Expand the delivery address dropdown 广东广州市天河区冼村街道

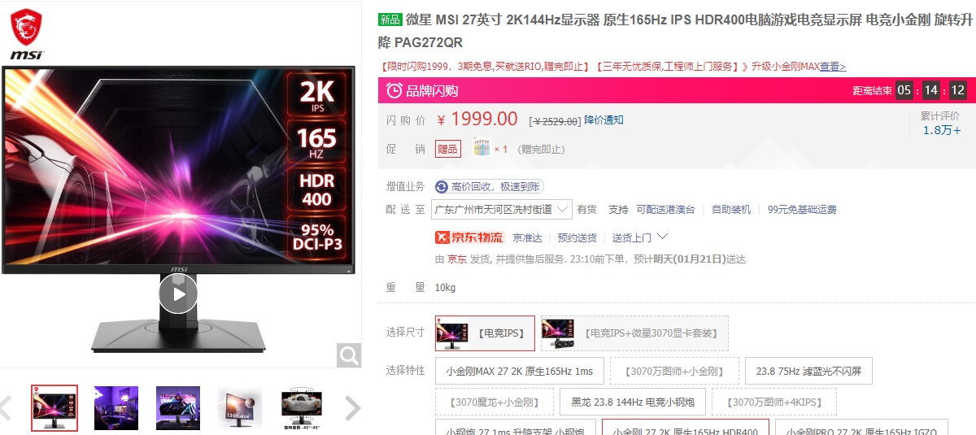tap(502, 209)
